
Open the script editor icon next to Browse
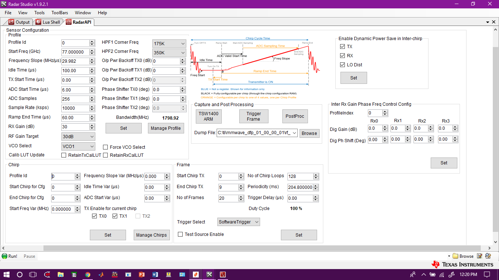tap(479, 256)
